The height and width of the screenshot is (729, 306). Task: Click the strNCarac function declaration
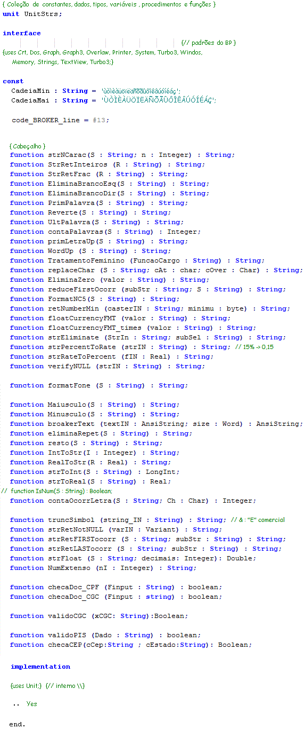point(122,155)
